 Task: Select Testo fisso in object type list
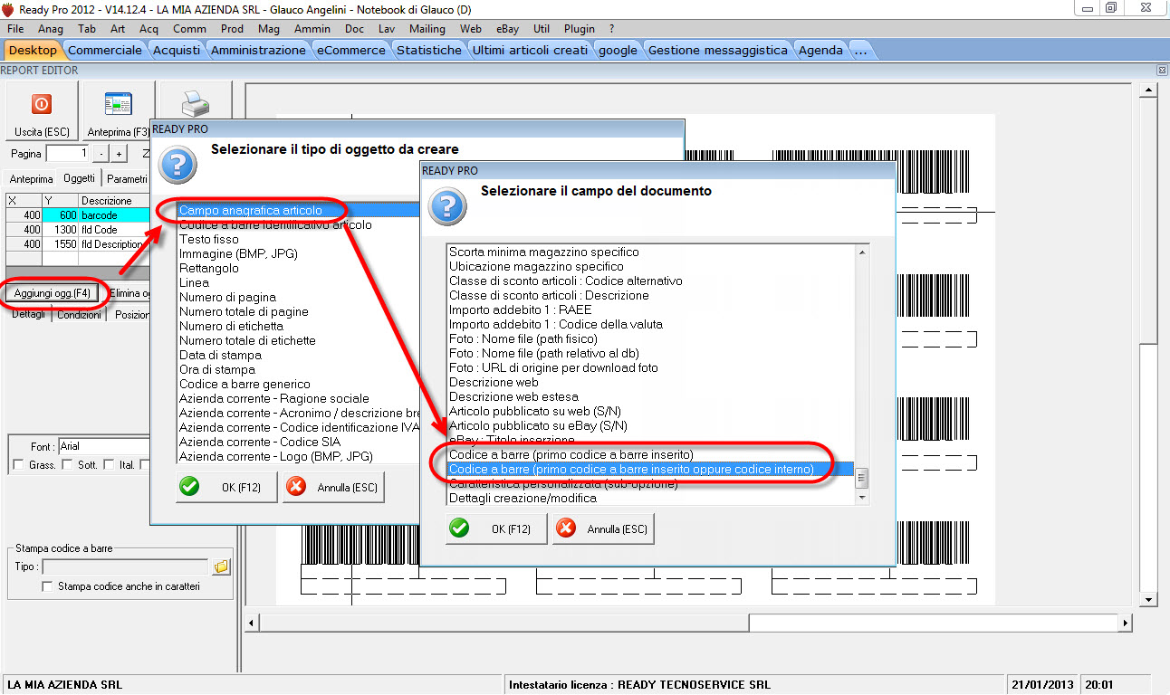pyautogui.click(x=209, y=239)
